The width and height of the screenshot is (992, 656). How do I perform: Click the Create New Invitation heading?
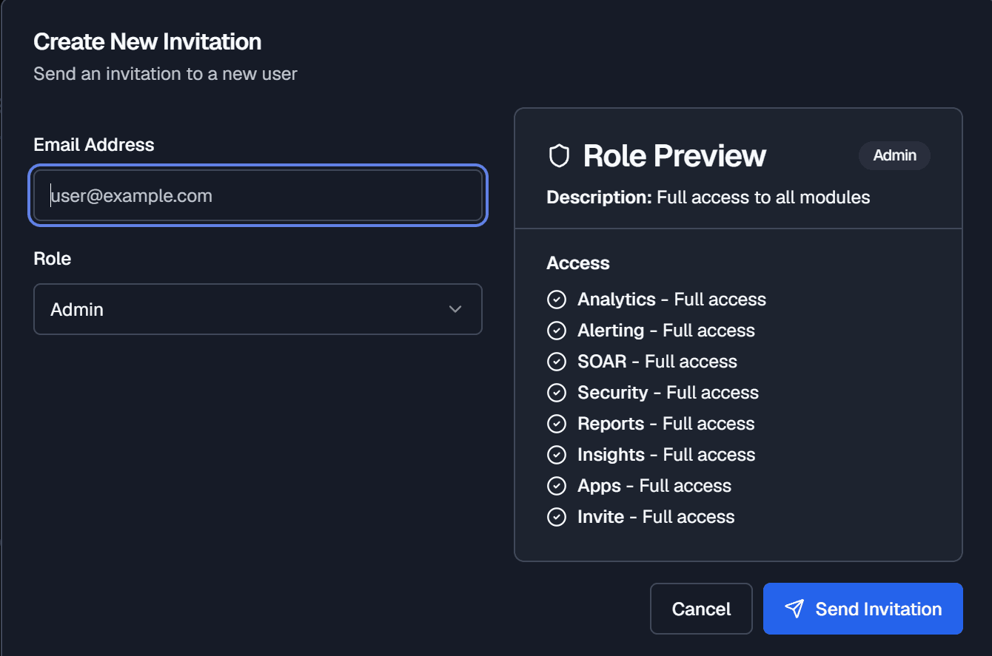coord(147,41)
